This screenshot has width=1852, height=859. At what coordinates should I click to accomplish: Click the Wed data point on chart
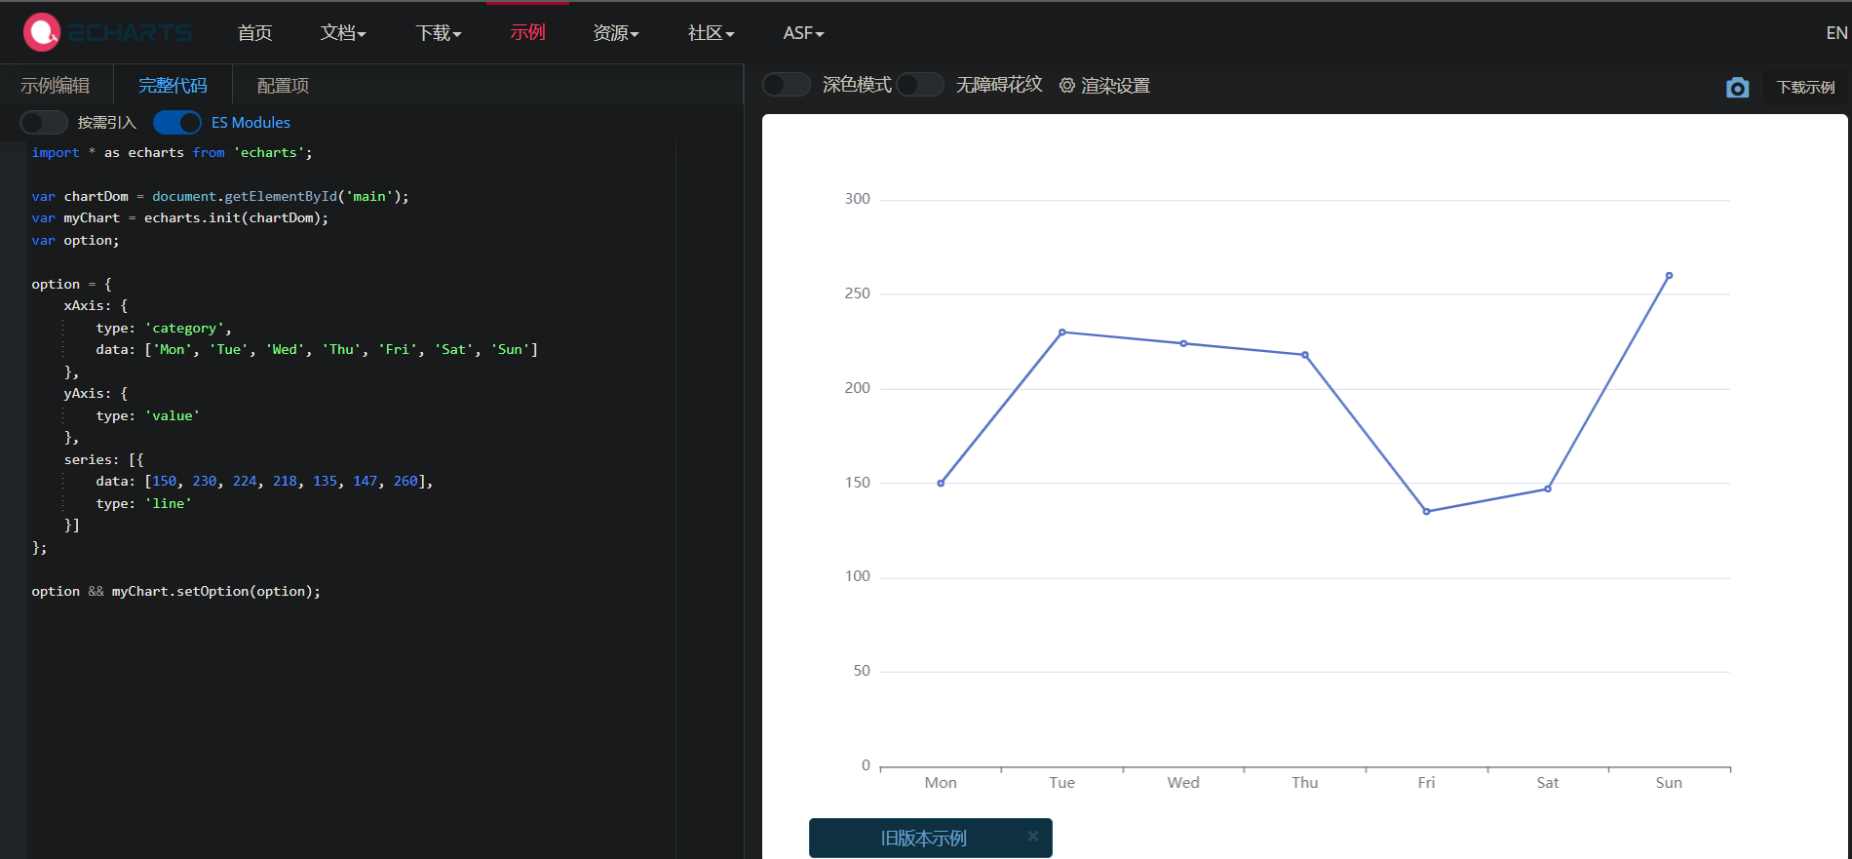(x=1183, y=343)
